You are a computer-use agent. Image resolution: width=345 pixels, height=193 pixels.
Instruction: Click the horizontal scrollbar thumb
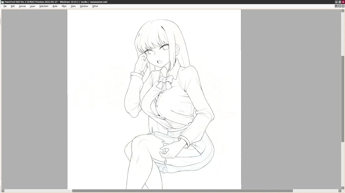coord(182,191)
